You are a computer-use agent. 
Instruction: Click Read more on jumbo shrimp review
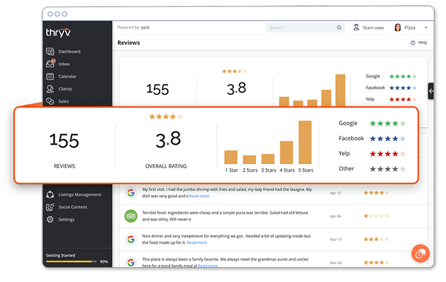[x=199, y=196]
